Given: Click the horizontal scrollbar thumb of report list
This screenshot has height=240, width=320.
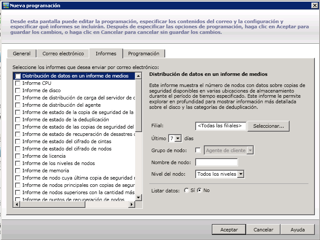Looking at the screenshot, I should (x=53, y=204).
